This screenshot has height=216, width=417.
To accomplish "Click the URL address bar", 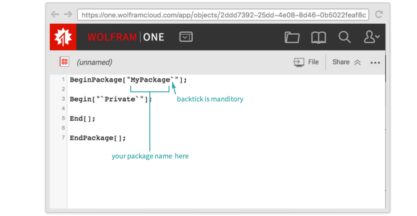I will click(x=223, y=15).
